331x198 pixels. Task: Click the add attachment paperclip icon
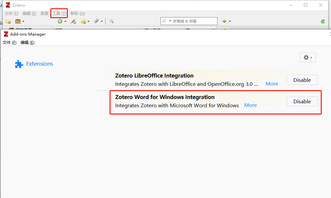click(x=96, y=21)
